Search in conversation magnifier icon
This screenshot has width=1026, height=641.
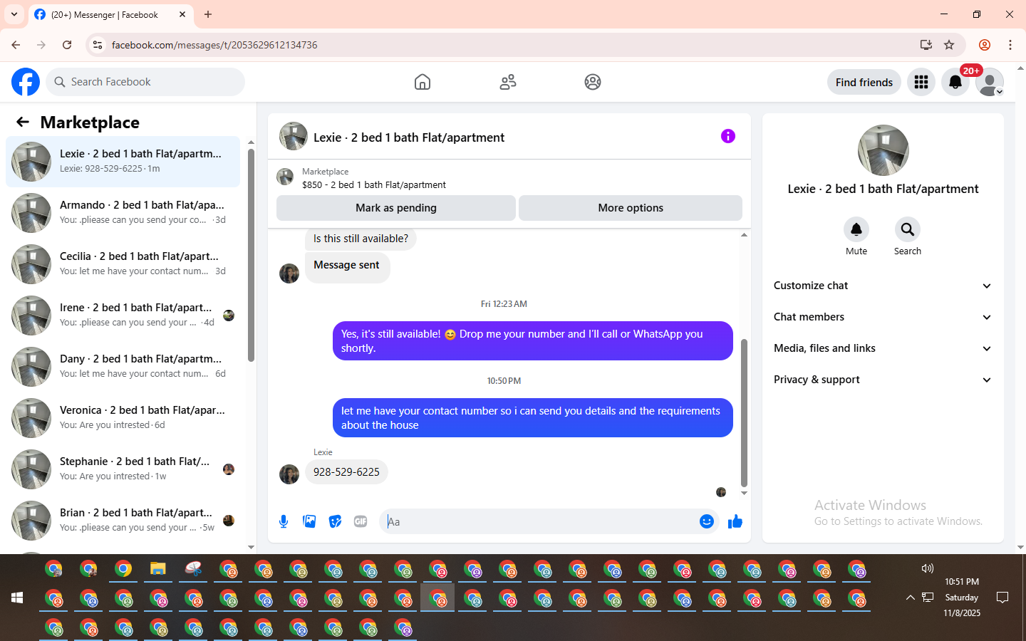click(908, 229)
